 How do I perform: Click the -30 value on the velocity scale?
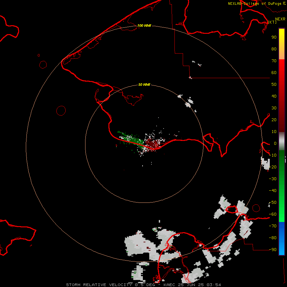point(273,179)
